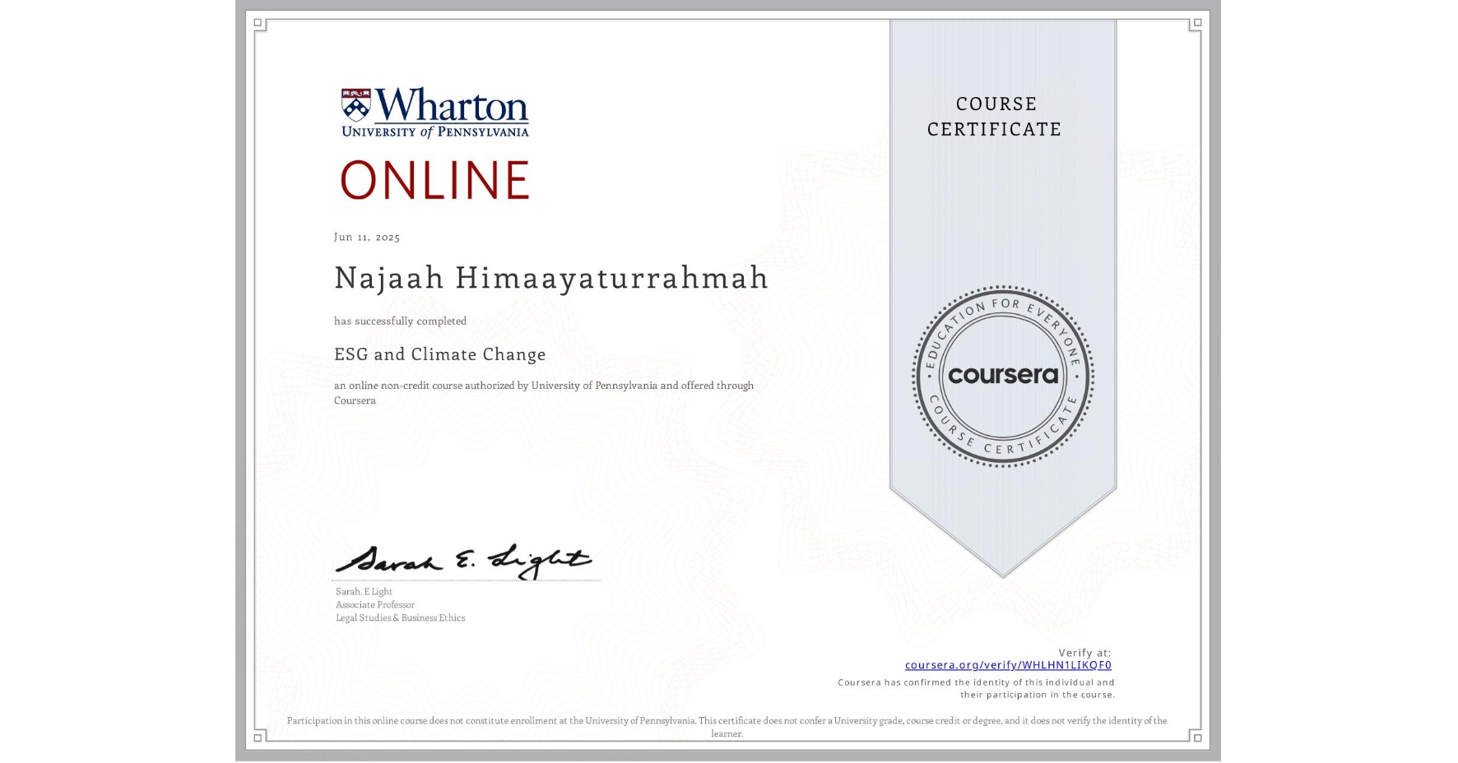Viewport: 1458px width, 763px height.
Task: Click the red 'ONLINE' heading
Action: 434,178
